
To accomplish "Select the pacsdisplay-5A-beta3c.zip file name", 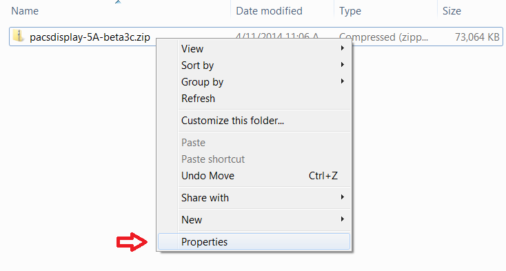I will [x=90, y=37].
